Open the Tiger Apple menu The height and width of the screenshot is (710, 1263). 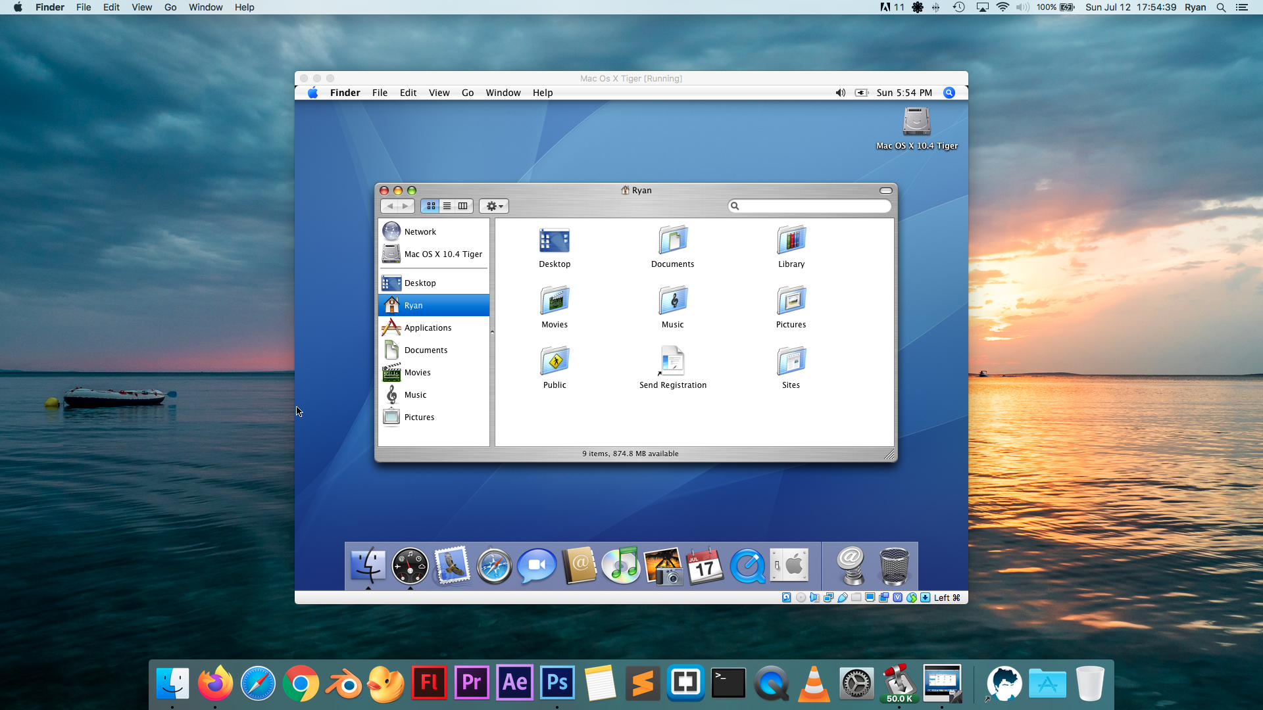click(x=313, y=93)
